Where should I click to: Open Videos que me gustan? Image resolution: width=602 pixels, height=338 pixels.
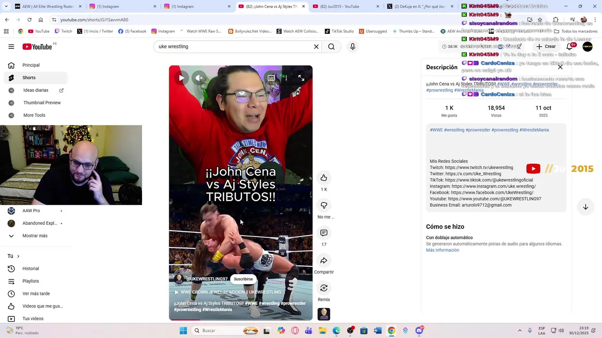pyautogui.click(x=36, y=306)
